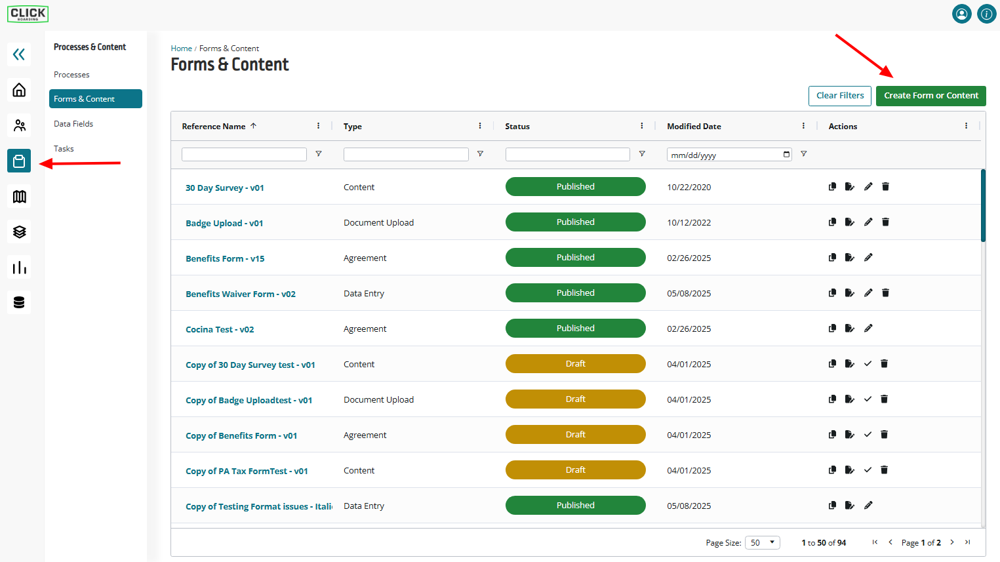Click the pencil edit icon for Badge Upload - v01
1000x562 pixels.
pyautogui.click(x=868, y=222)
